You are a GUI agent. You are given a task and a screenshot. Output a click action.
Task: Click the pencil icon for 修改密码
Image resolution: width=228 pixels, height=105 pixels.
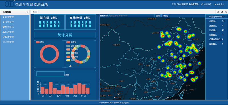[x=202, y=5]
